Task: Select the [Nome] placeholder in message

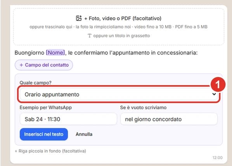Action: [55, 53]
